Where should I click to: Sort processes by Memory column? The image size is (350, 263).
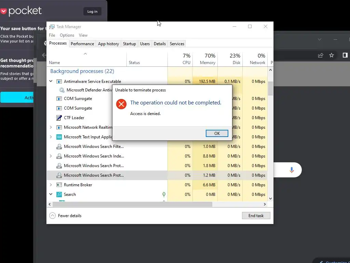coord(205,59)
